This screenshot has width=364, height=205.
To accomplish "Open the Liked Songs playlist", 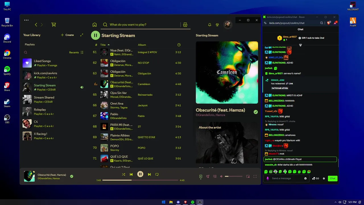I will click(53, 63).
